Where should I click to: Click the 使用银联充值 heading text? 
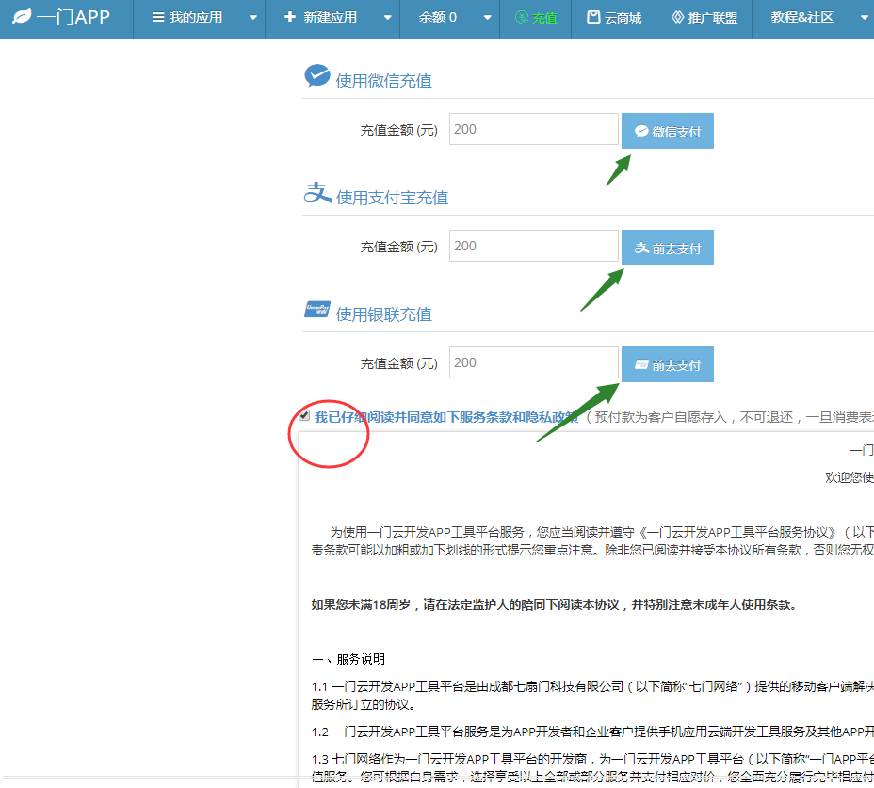383,314
